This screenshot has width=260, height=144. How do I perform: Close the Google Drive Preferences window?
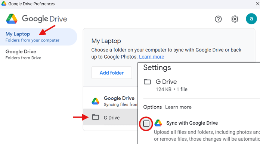257,3
